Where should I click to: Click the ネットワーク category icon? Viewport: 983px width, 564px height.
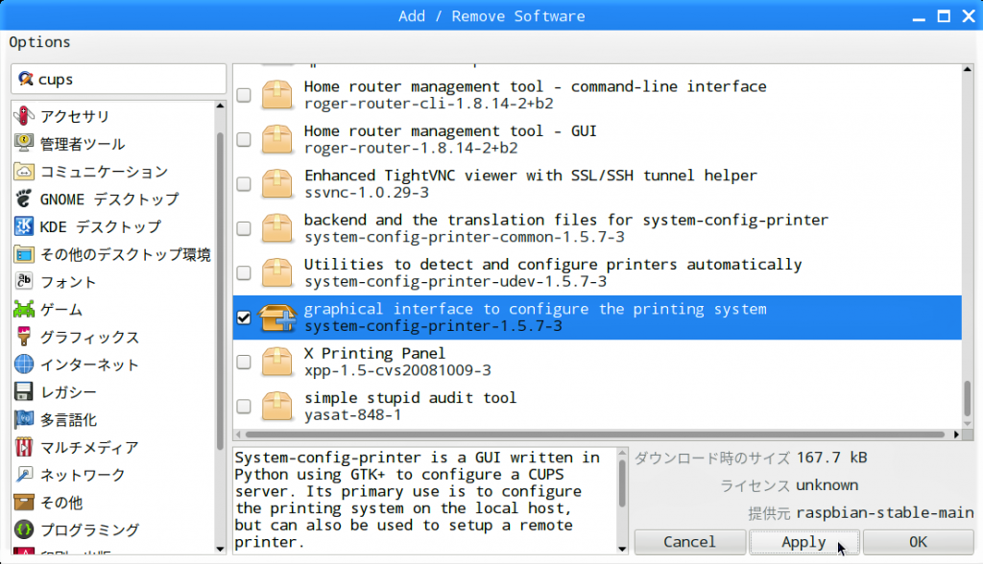pyautogui.click(x=24, y=475)
